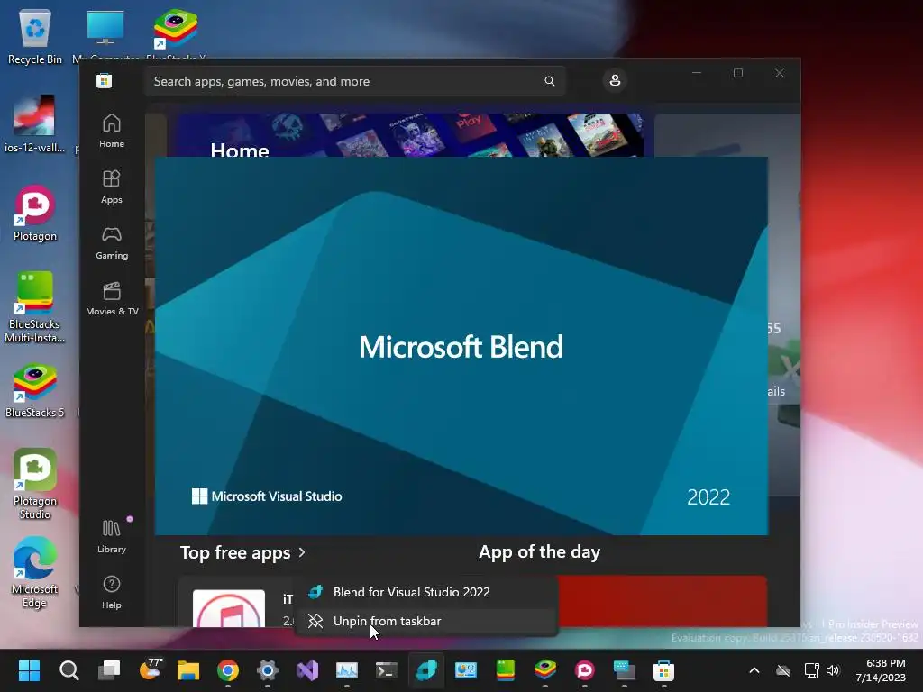This screenshot has width=923, height=692.
Task: Maximize the Microsoft Store window
Action: click(x=738, y=73)
